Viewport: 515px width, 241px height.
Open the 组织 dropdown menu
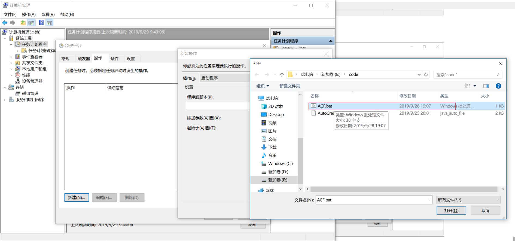[263, 86]
